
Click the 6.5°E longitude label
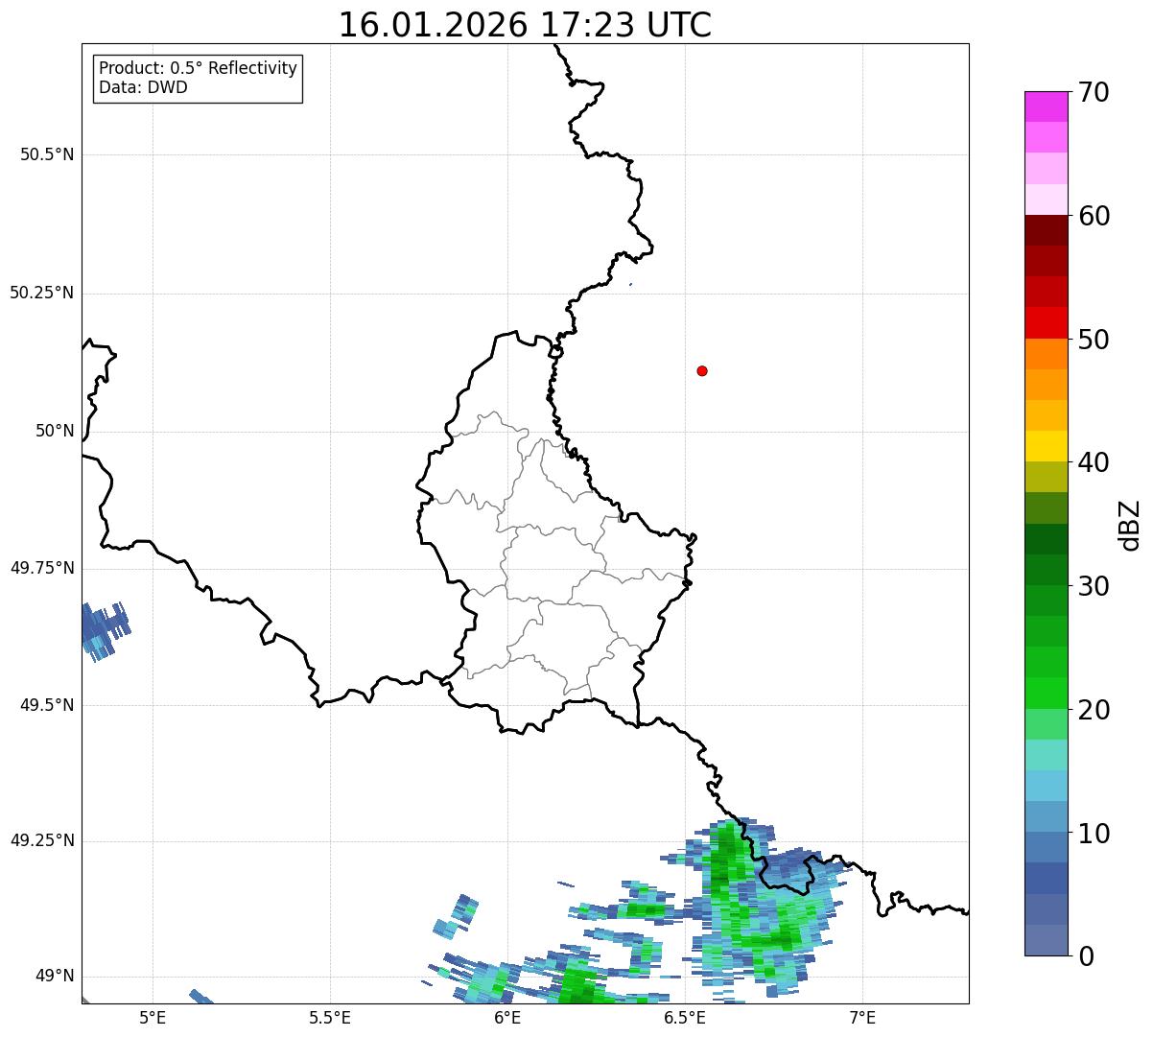tap(685, 1017)
